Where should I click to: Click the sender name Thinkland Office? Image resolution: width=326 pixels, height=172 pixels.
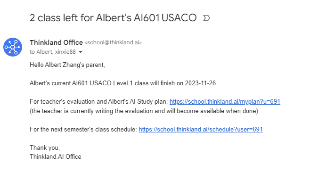point(56,42)
